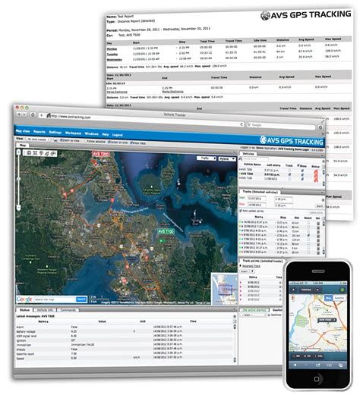Viewport: 360px width, 398px height.
Task: Click the tracks list scrollbar
Action: tap(324, 237)
